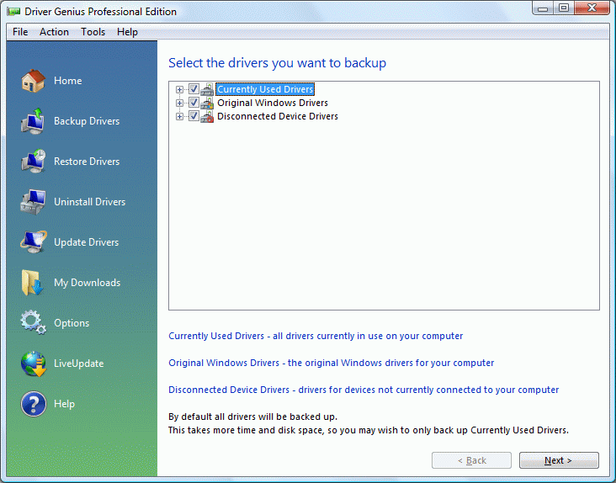Open the Tools menu
The width and height of the screenshot is (616, 483).
click(93, 32)
